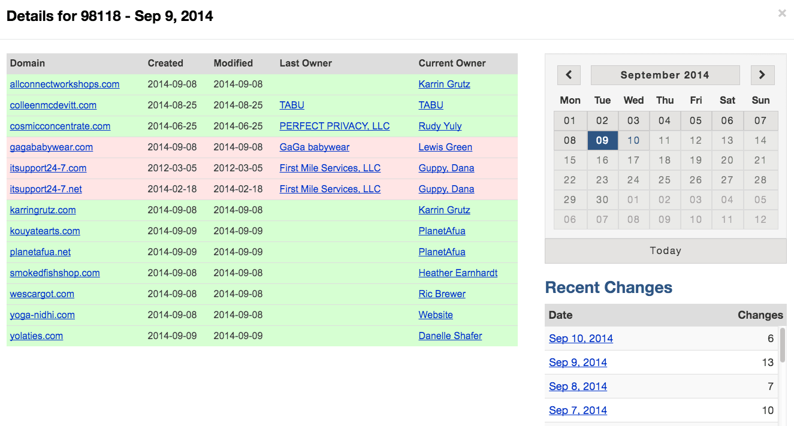Go to next month in calendar

click(762, 75)
